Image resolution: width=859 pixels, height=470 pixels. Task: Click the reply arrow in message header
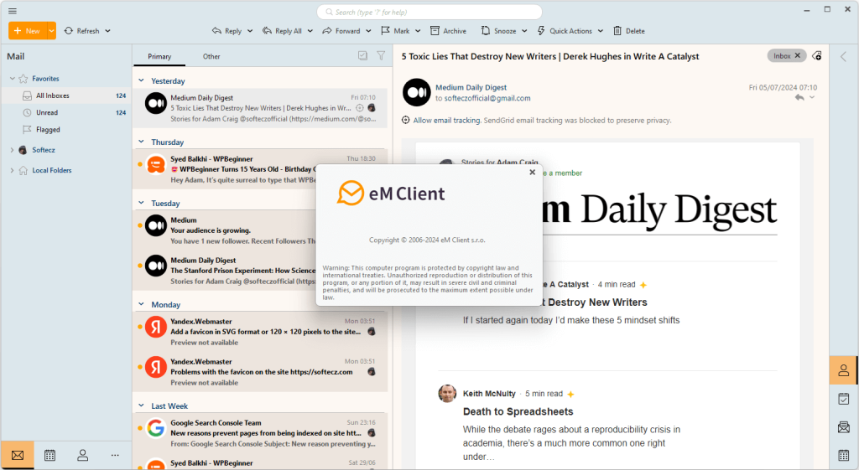tap(799, 97)
